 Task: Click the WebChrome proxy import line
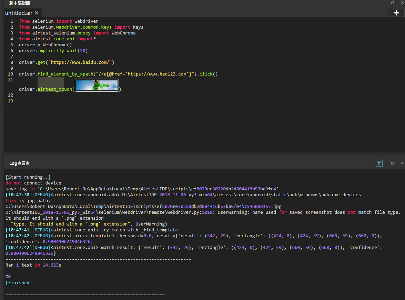pyautogui.click(x=77, y=33)
